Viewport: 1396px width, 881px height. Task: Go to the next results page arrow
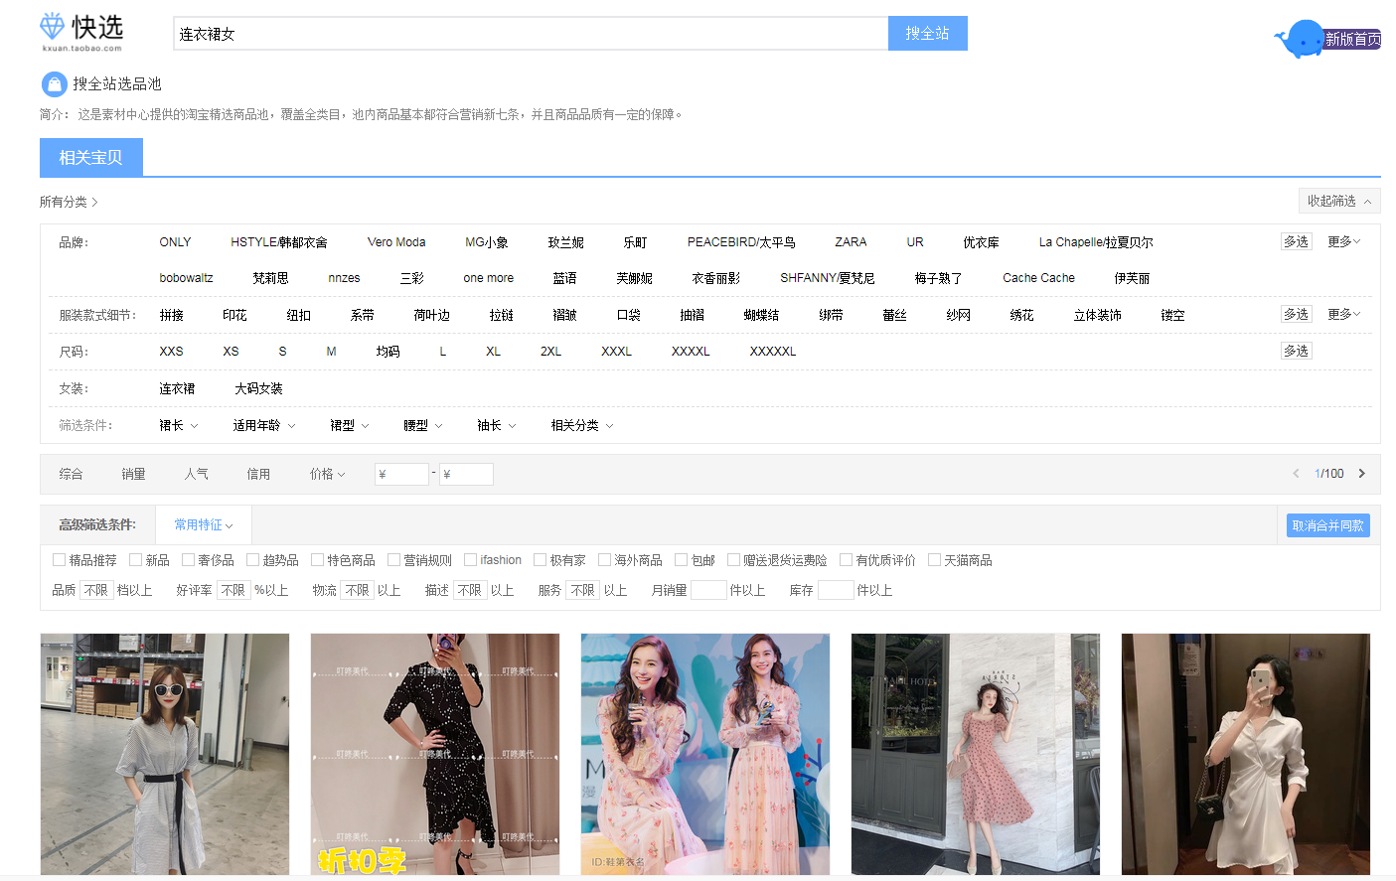click(1362, 474)
